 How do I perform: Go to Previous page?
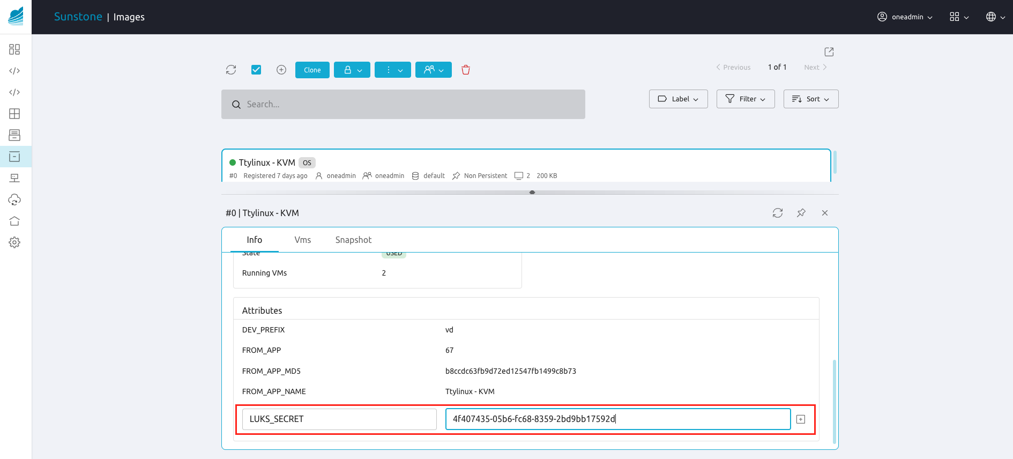733,67
